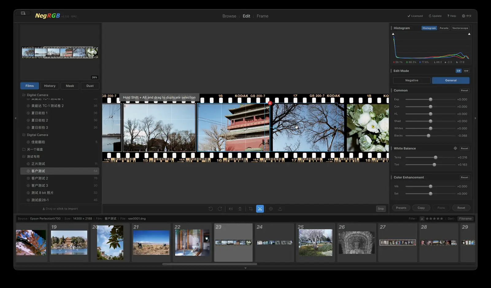Toggle the CR edit mode

(x=458, y=71)
